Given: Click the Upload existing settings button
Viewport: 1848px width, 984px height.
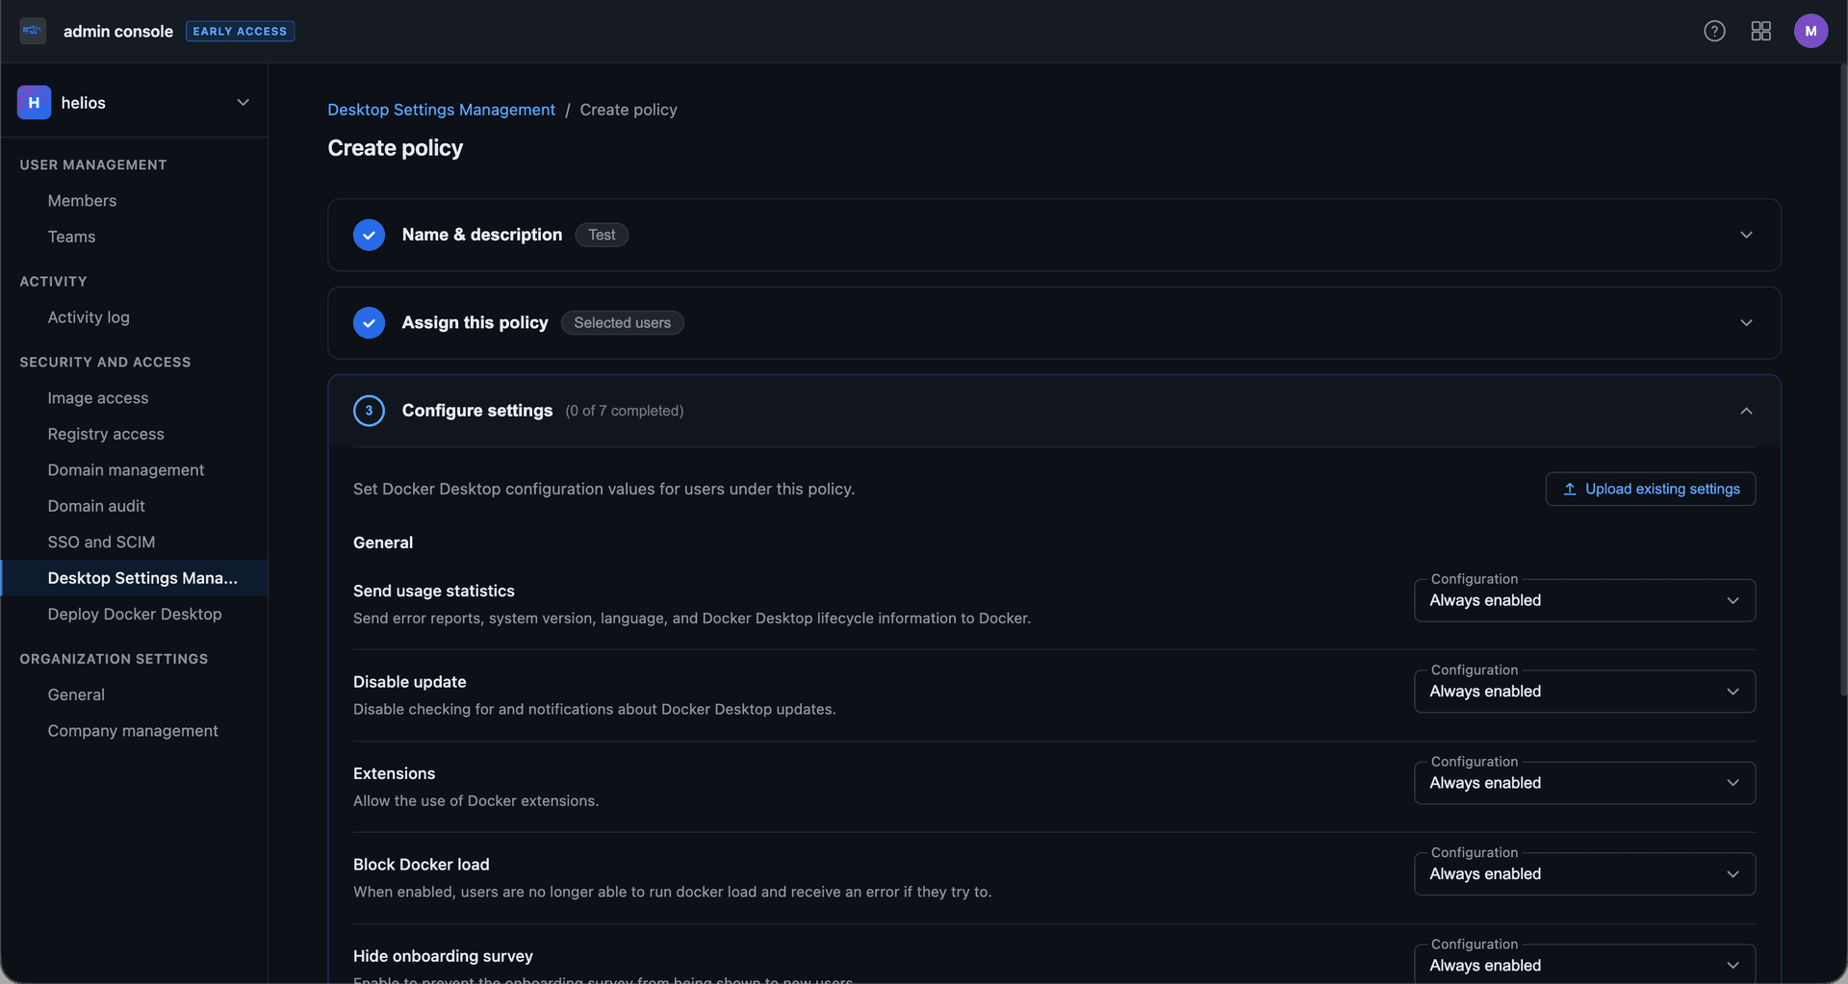Looking at the screenshot, I should click(1650, 489).
